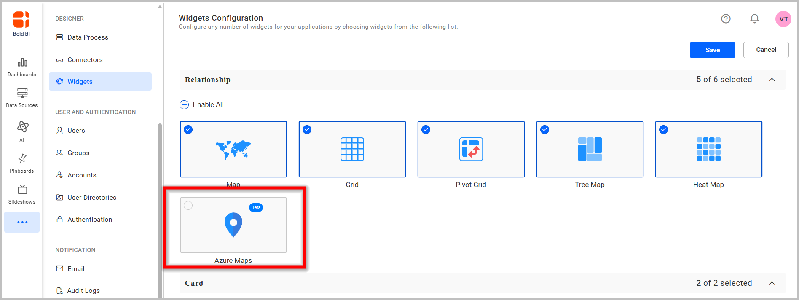Viewport: 799px width, 300px height.
Task: Click the sidebar vertical scrollbar
Action: coord(160,211)
